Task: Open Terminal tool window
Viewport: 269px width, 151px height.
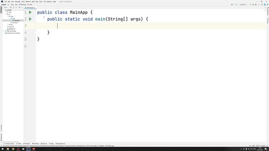Action: tap(35, 143)
